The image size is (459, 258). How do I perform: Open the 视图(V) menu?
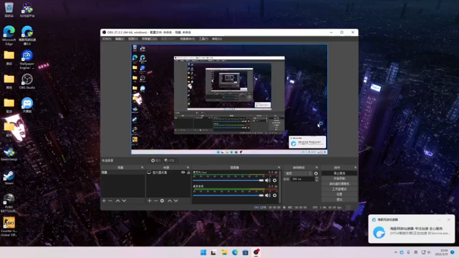coord(133,39)
